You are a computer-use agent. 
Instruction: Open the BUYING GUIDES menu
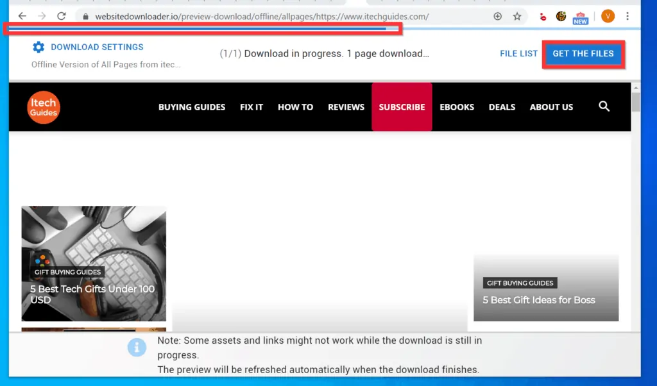(192, 107)
